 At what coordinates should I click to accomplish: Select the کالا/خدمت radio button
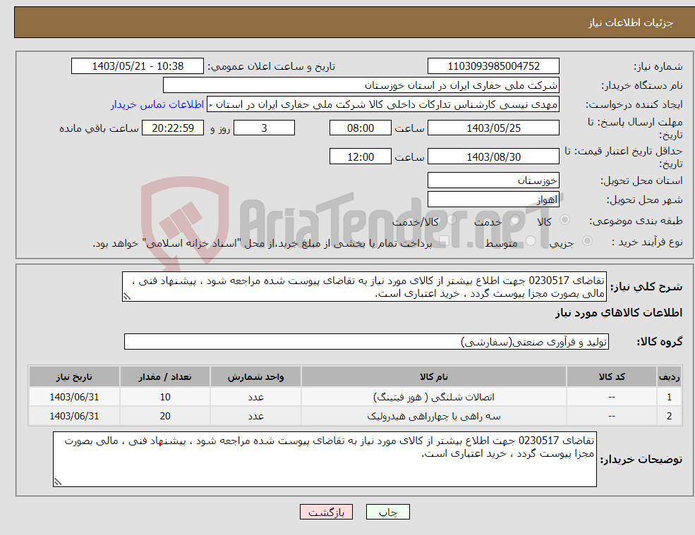pos(452,220)
